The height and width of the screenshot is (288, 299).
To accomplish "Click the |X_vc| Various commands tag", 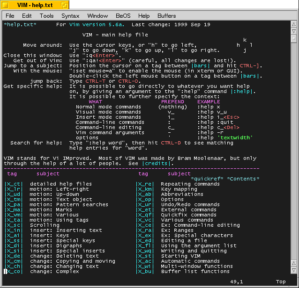I will (x=145, y=220).
